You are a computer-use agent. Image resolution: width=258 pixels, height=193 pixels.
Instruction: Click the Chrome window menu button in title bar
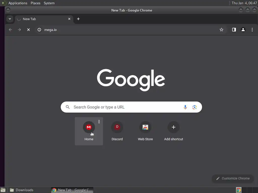pos(8,10)
